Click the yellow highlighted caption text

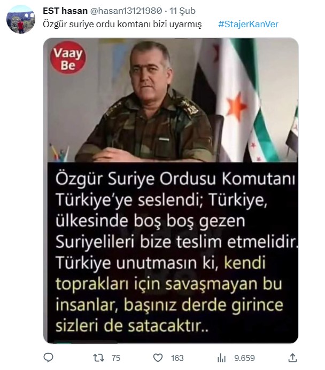coord(169,294)
